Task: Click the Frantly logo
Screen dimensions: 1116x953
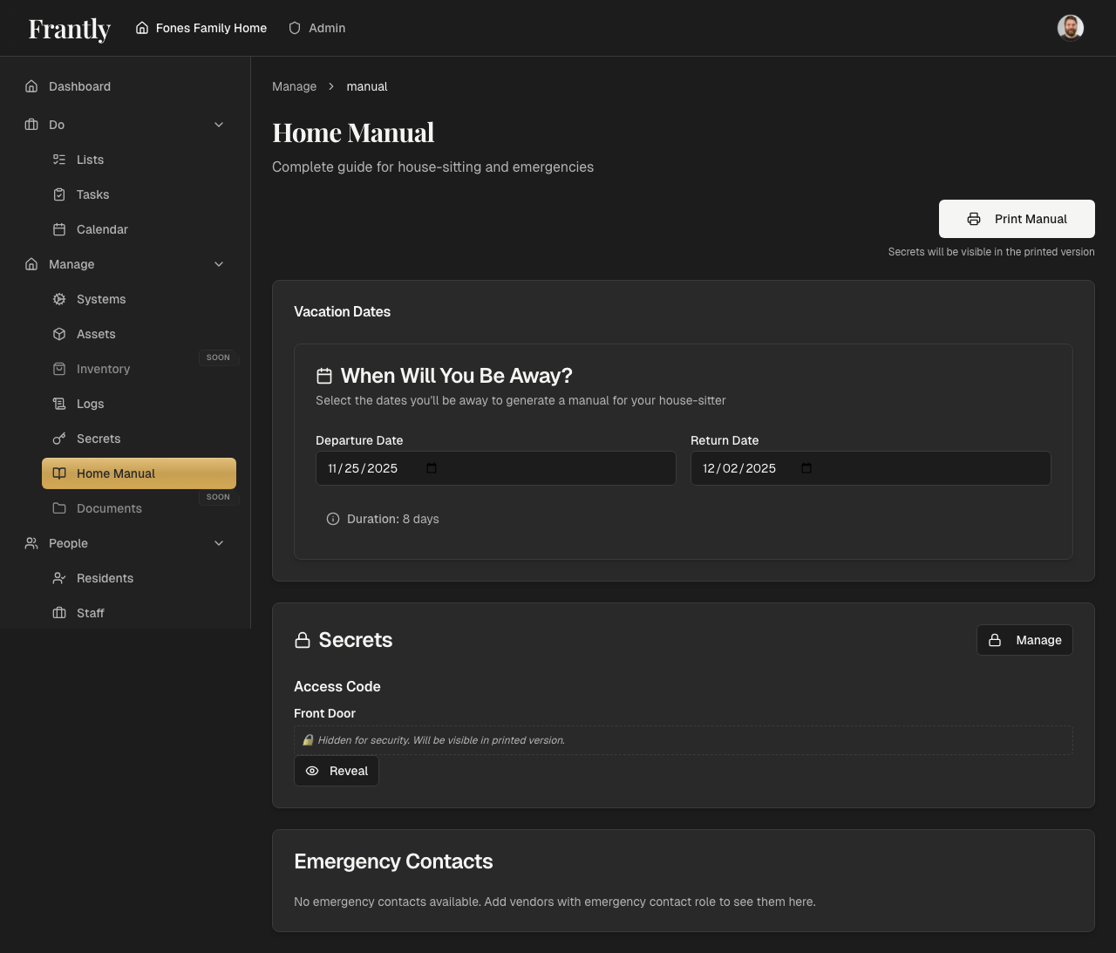Action: (x=70, y=29)
